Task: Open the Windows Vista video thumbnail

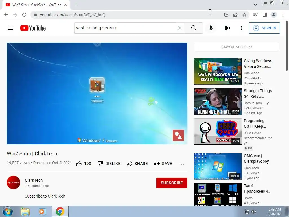Action: pos(218,71)
